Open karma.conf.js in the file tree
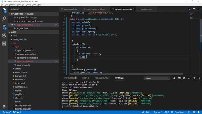 (21, 87)
